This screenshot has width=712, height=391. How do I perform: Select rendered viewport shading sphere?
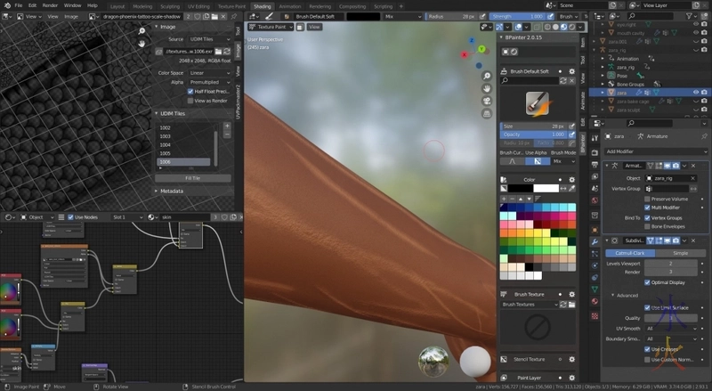[x=571, y=27]
